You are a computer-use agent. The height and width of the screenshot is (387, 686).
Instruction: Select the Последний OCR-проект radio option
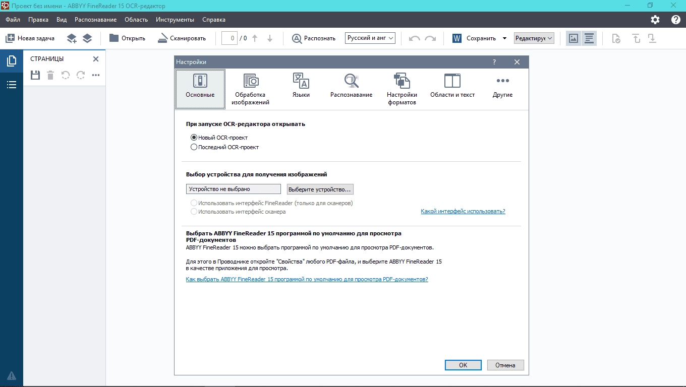[x=225, y=147]
